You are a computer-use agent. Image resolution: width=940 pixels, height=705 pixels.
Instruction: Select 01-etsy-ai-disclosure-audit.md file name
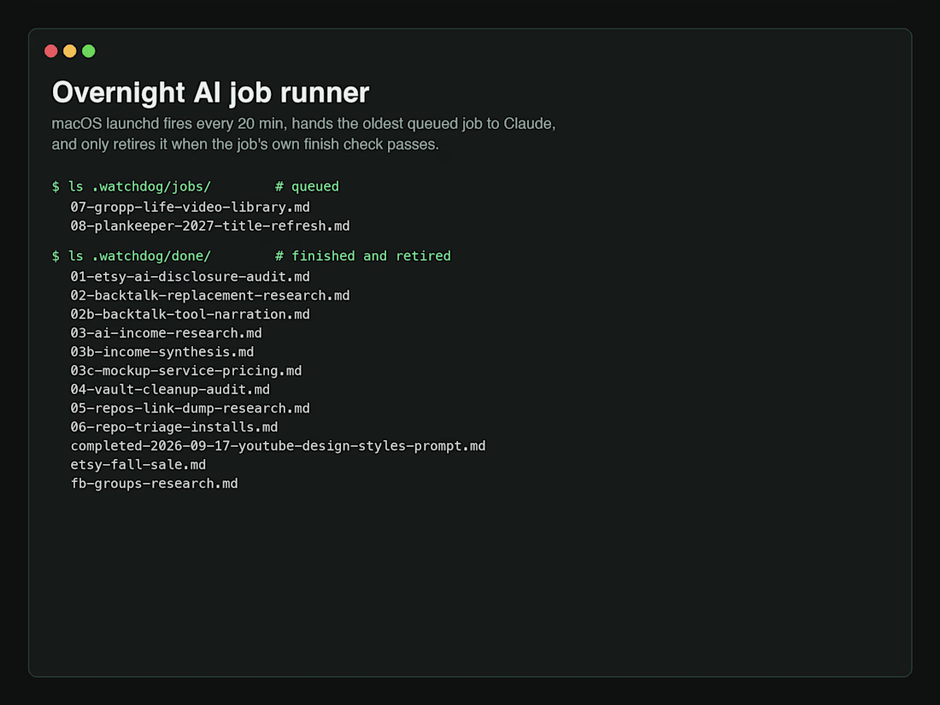190,277
